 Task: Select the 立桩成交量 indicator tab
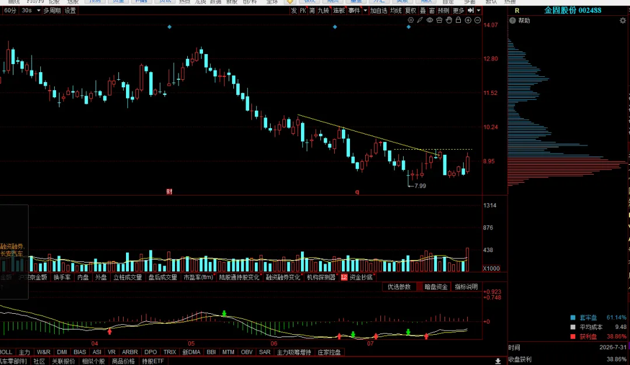pyautogui.click(x=128, y=277)
